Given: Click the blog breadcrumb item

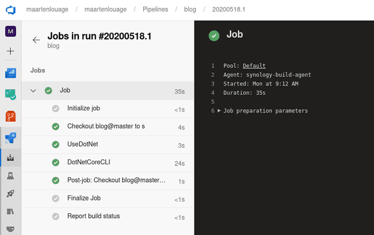Looking at the screenshot, I should (x=190, y=9).
